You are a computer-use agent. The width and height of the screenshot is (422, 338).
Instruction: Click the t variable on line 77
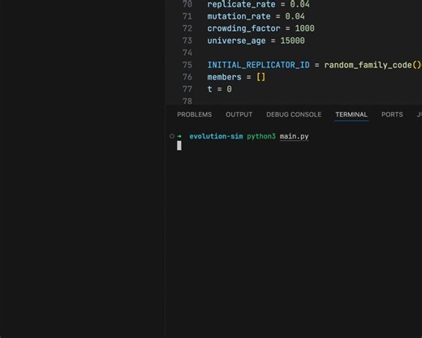[x=209, y=89]
